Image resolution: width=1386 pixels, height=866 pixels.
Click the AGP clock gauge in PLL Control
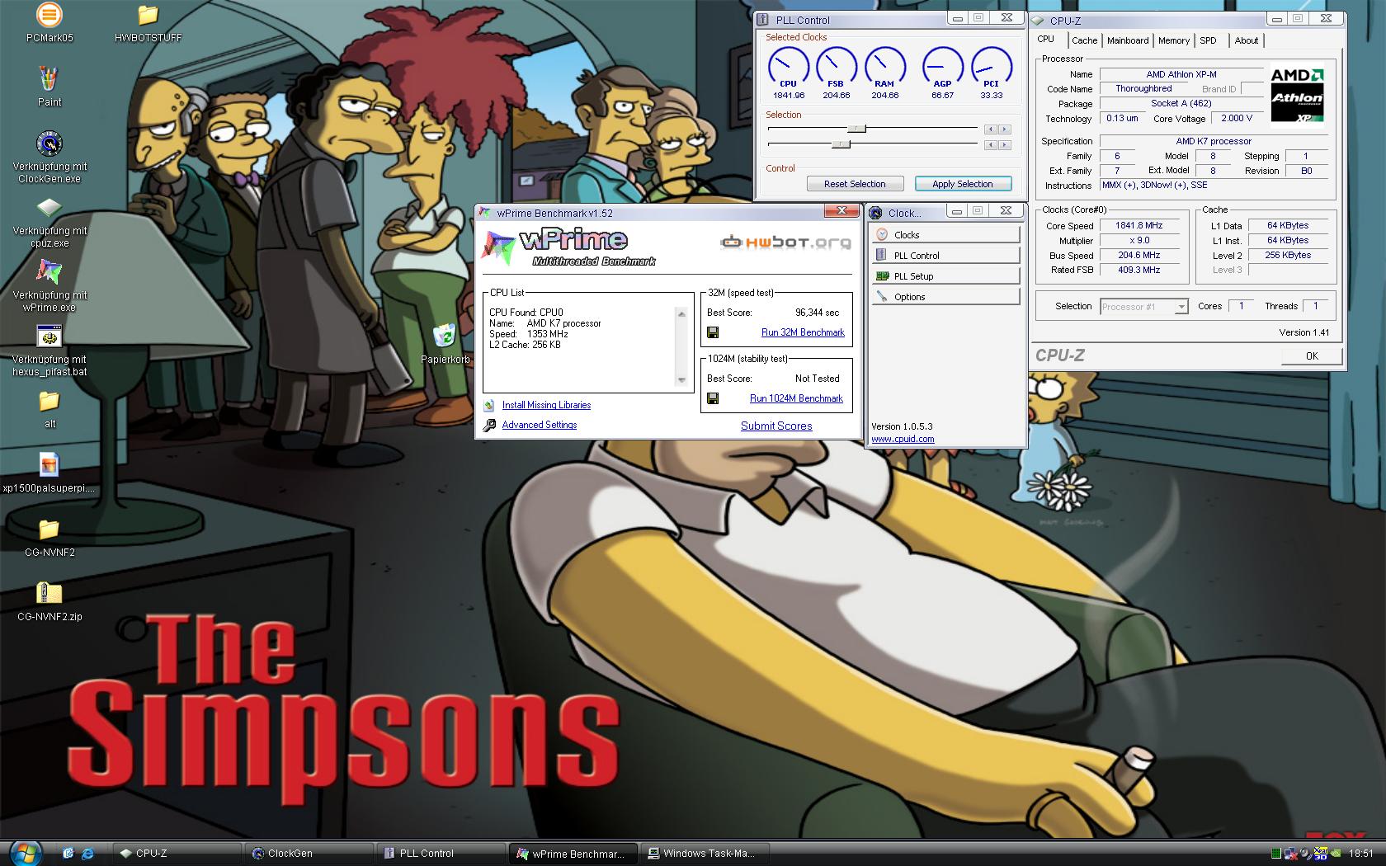pos(942,68)
